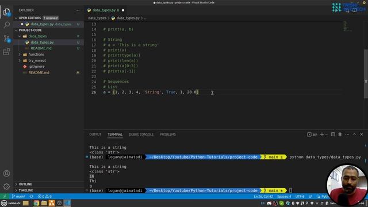Open root README.md marked M
The width and height of the screenshot is (368, 207).
coord(39,72)
